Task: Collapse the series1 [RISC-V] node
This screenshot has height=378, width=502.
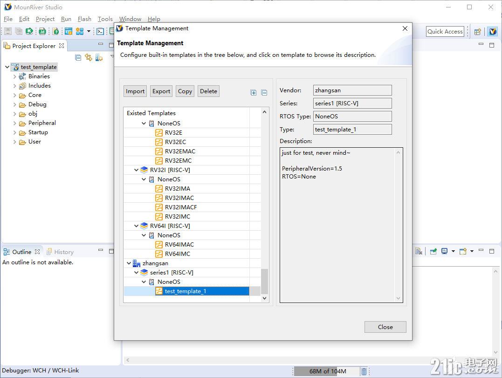Action: (x=137, y=272)
